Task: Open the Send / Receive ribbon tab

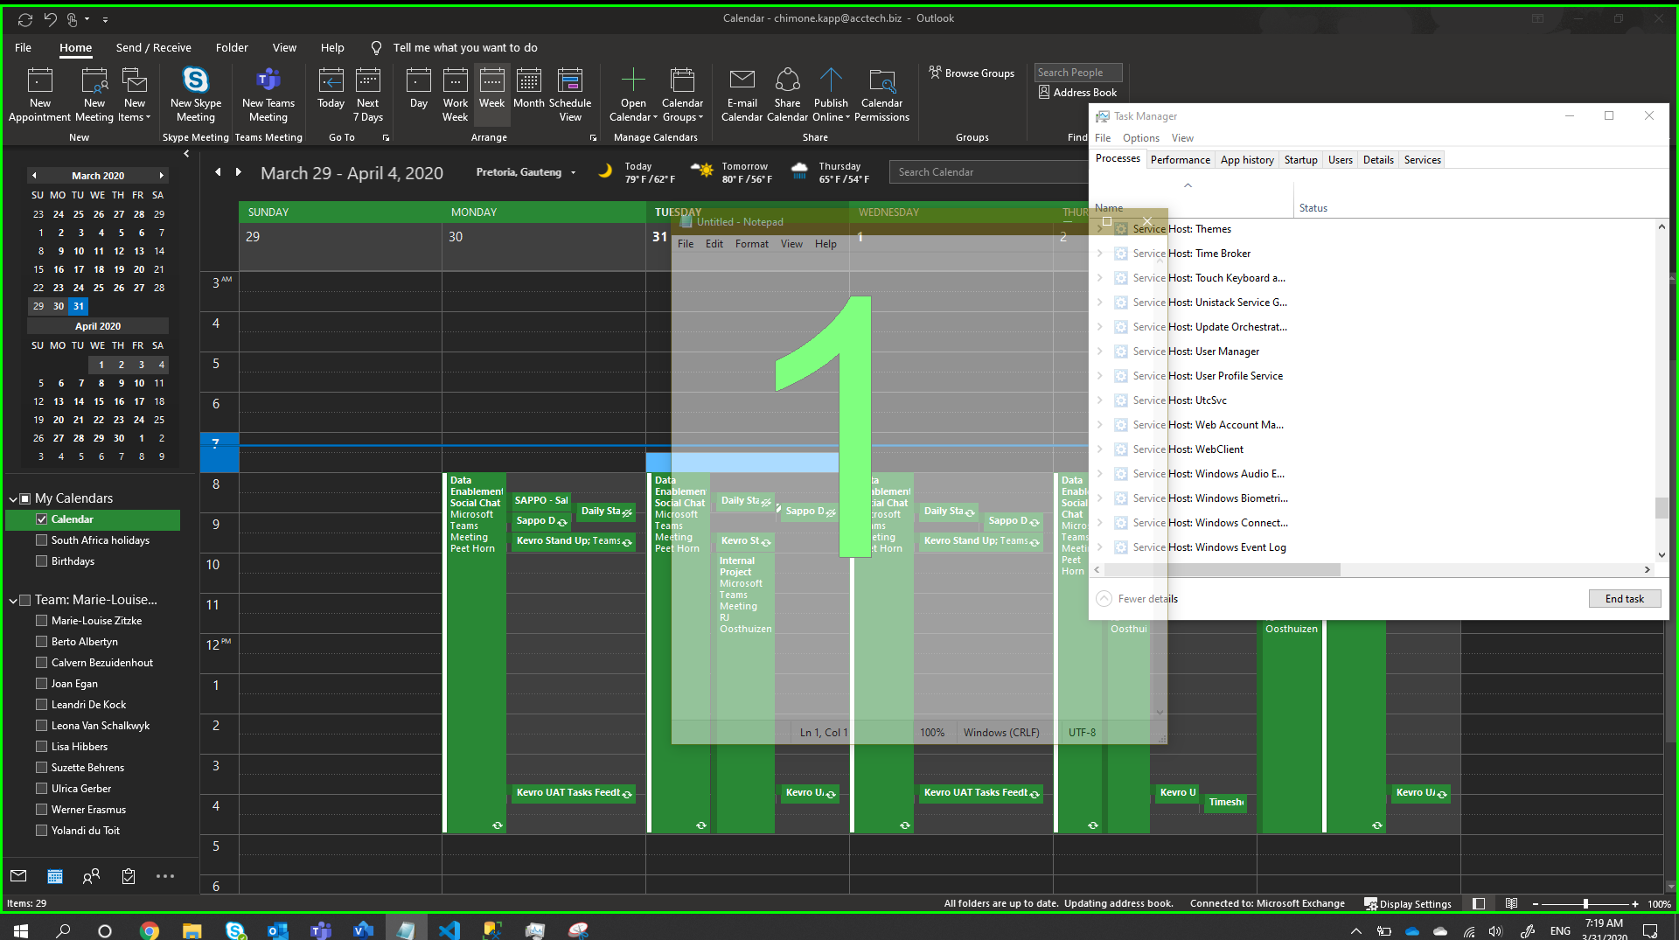Action: pos(153,48)
